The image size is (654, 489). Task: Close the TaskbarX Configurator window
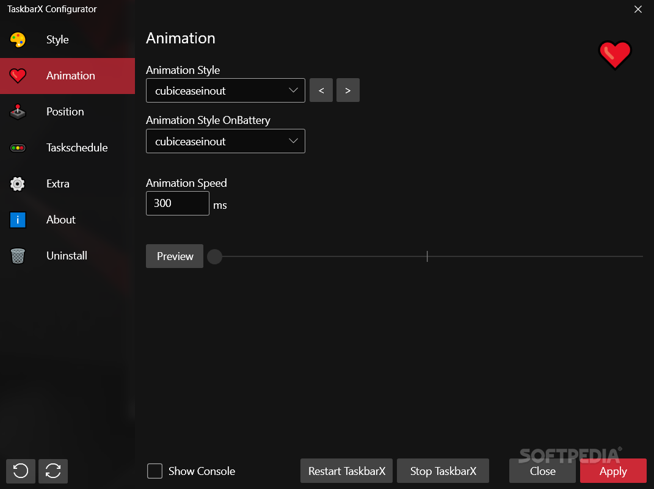pyautogui.click(x=638, y=9)
